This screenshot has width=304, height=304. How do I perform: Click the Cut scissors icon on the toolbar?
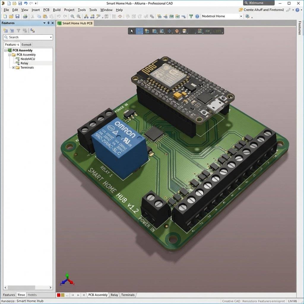pos(33,16)
